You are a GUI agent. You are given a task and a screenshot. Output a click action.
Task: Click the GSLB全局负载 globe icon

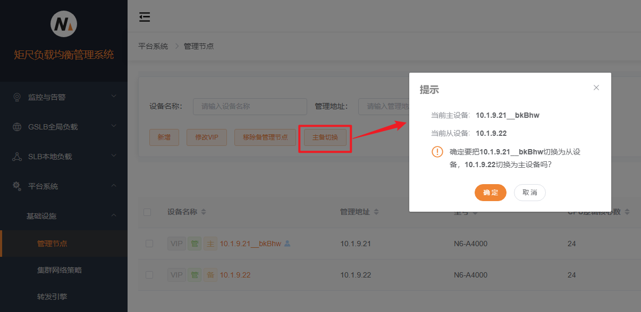17,127
